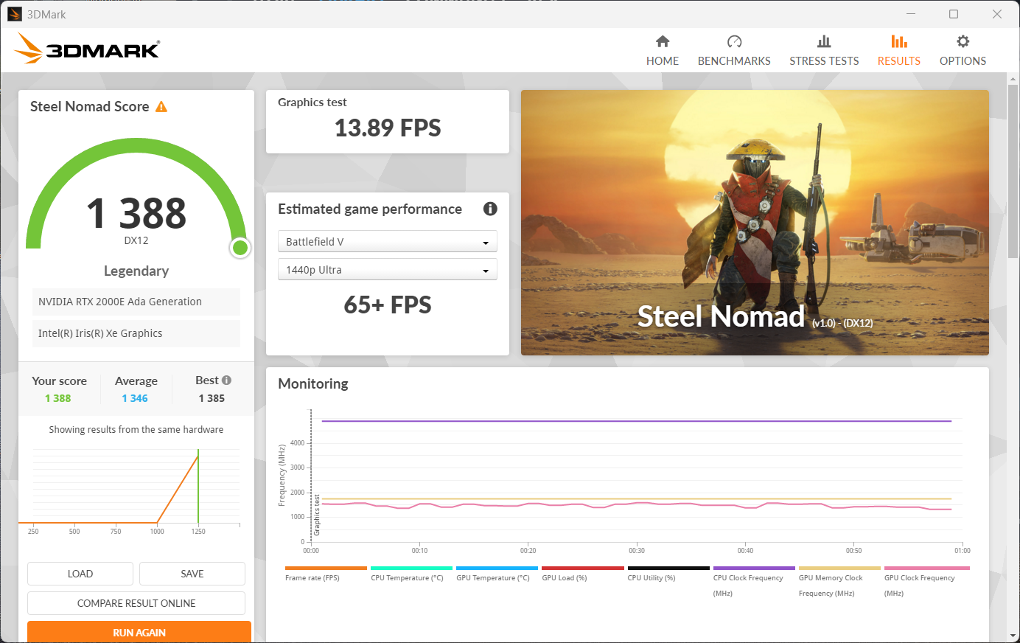Screen dimensions: 1020x643
Task: Open Benchmarks via the gauge icon
Action: (x=734, y=42)
